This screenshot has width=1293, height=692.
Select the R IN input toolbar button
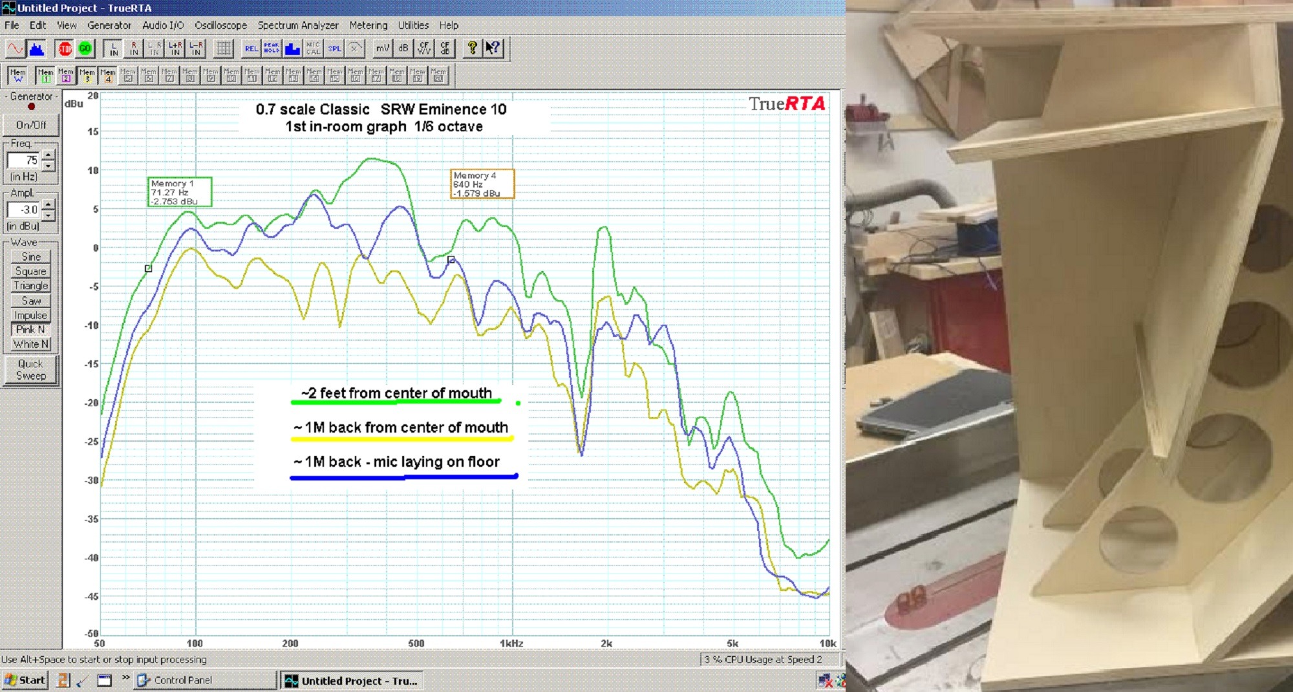click(134, 49)
